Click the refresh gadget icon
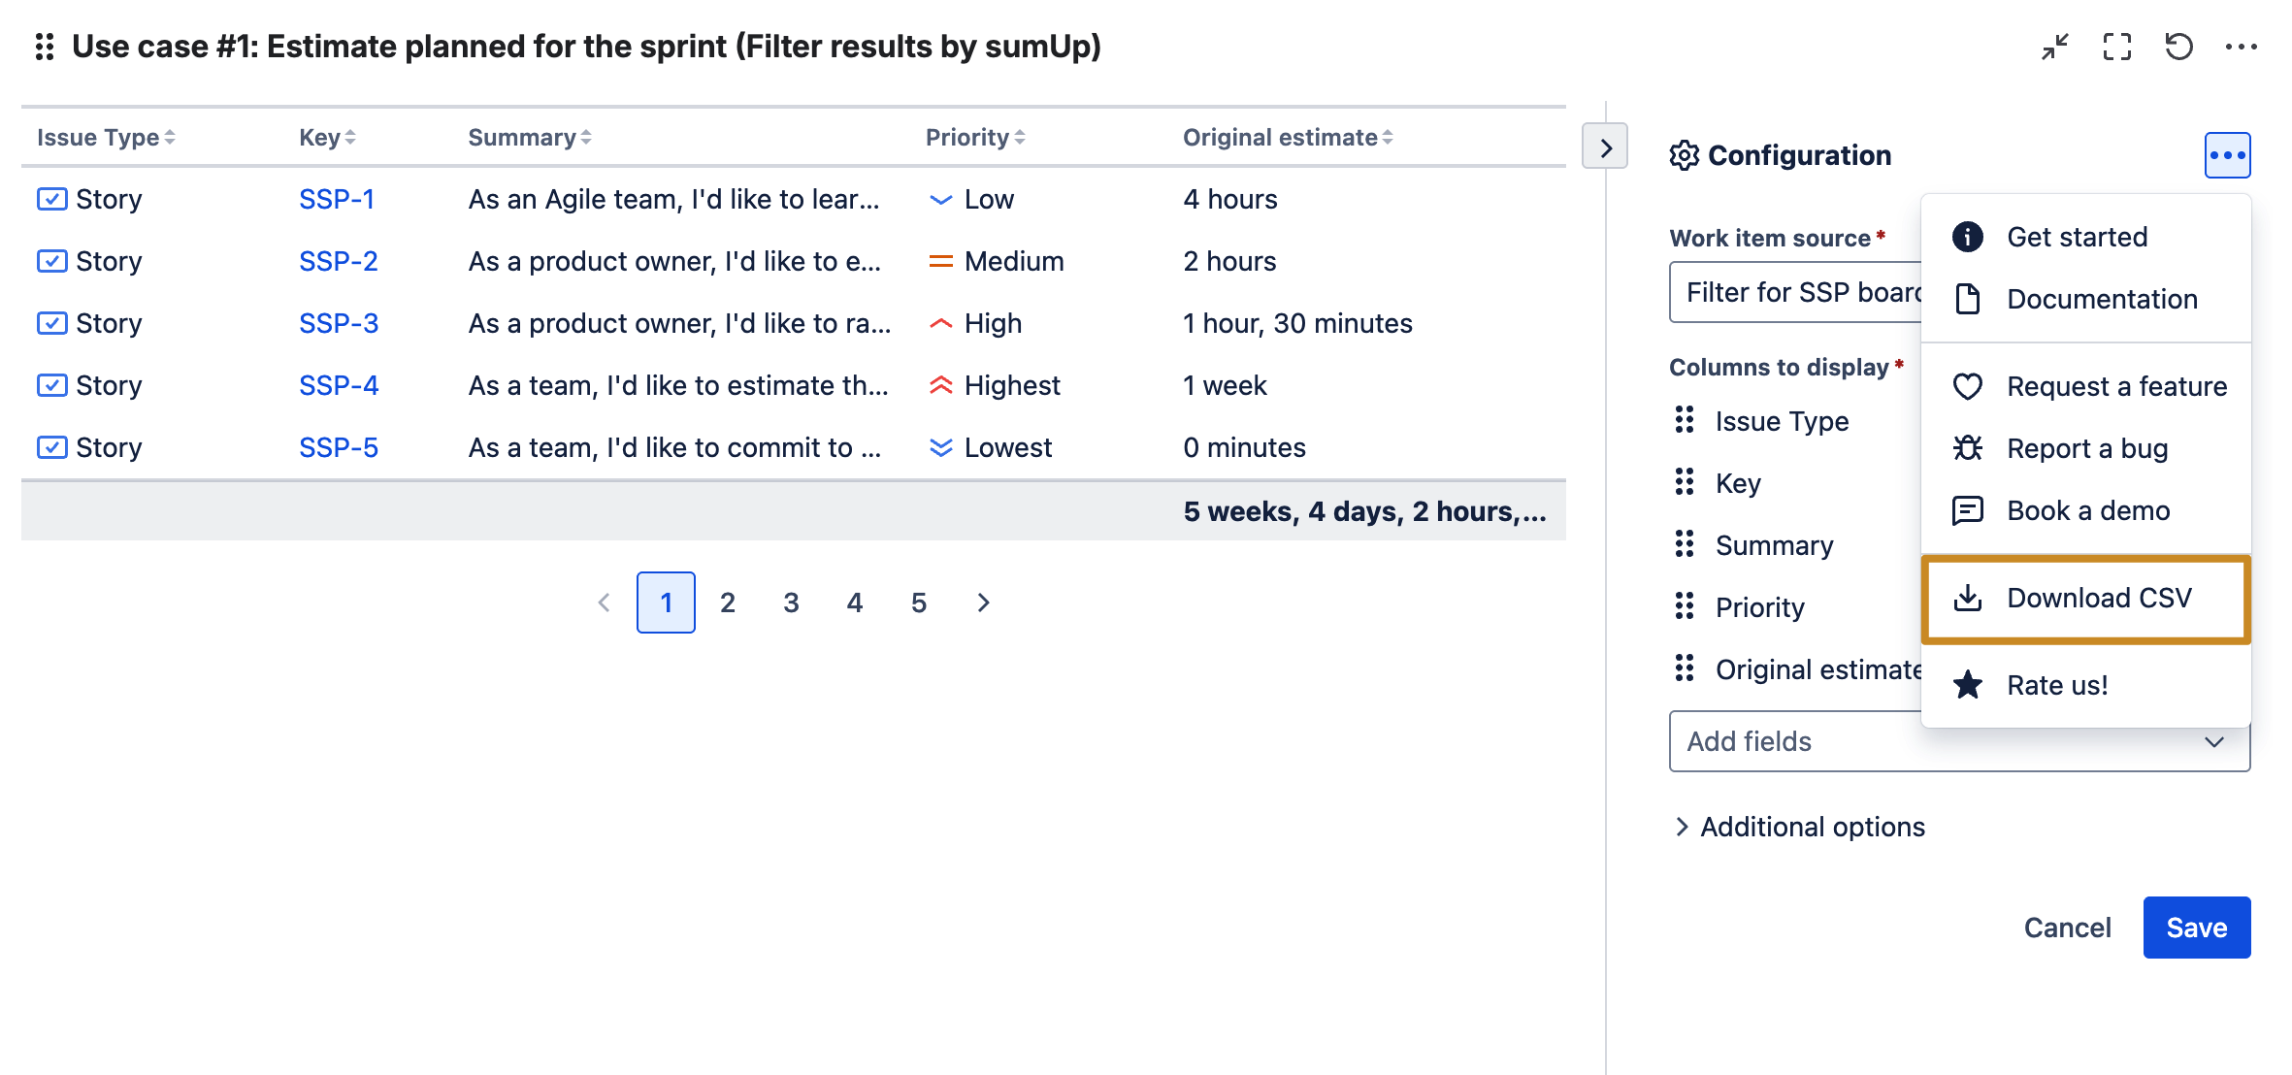The width and height of the screenshot is (2292, 1075). click(x=2178, y=47)
